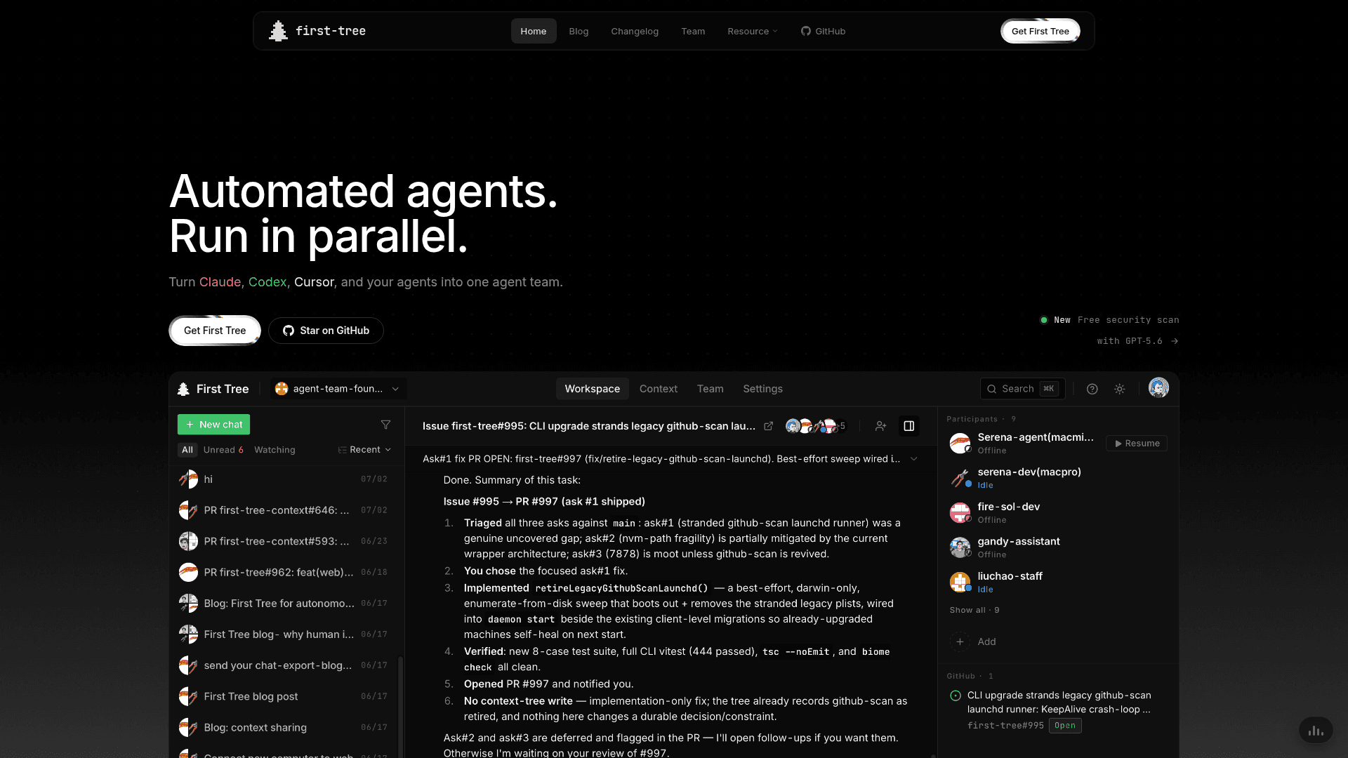Open the Team nav link

(x=693, y=31)
